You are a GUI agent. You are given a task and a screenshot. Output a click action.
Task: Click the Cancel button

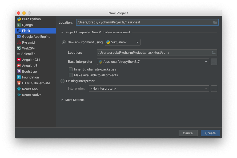click(x=188, y=133)
